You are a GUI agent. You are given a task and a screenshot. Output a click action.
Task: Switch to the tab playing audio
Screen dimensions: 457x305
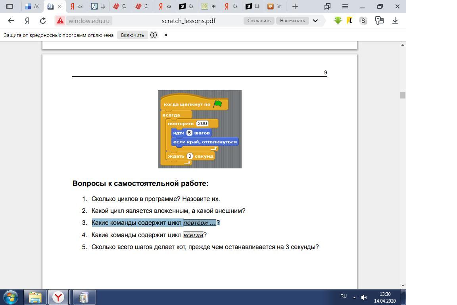pyautogui.click(x=209, y=6)
